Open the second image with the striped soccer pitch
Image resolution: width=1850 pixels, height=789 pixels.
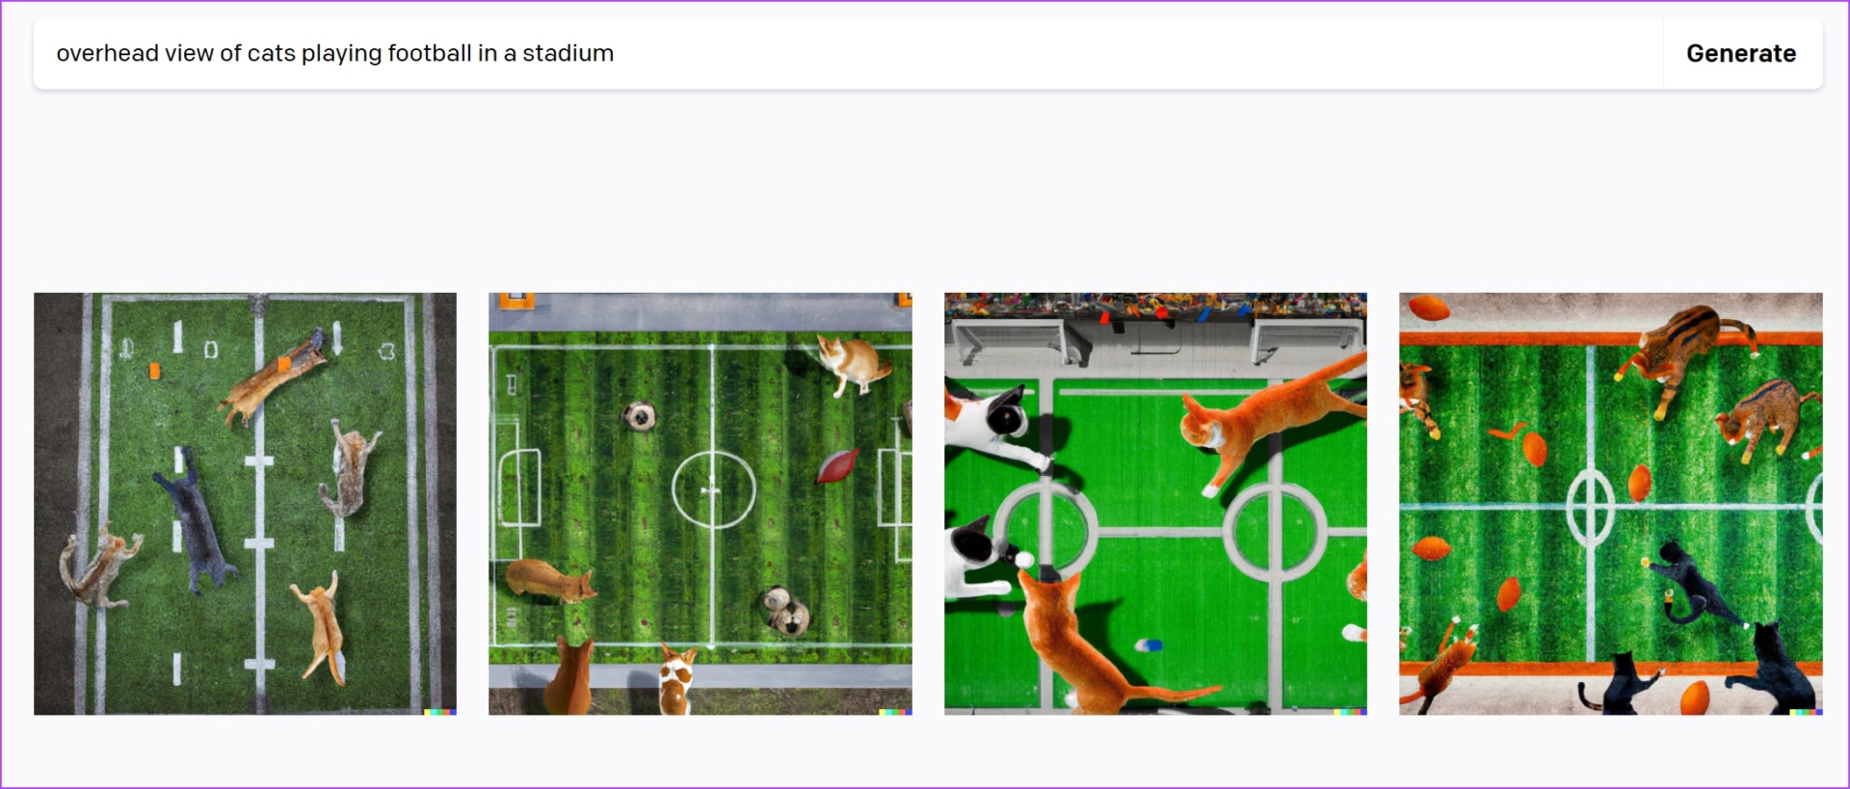pos(700,504)
